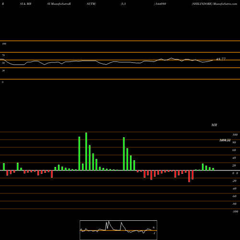Screen dimensions: 240x240
Task: Click the '-1' value in mini chart
Action: pos(154,233)
